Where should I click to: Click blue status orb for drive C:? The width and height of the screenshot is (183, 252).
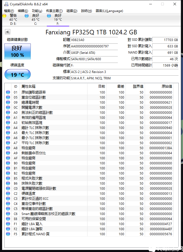coord(27,16)
